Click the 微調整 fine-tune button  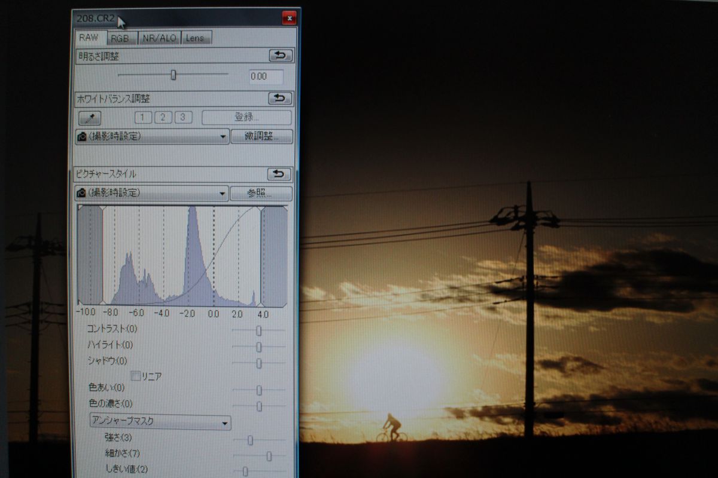261,136
